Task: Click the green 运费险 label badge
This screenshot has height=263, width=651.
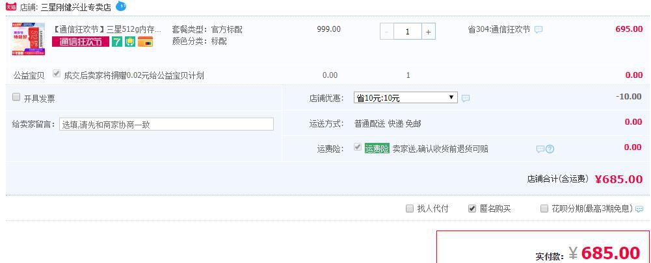Action: (x=377, y=149)
